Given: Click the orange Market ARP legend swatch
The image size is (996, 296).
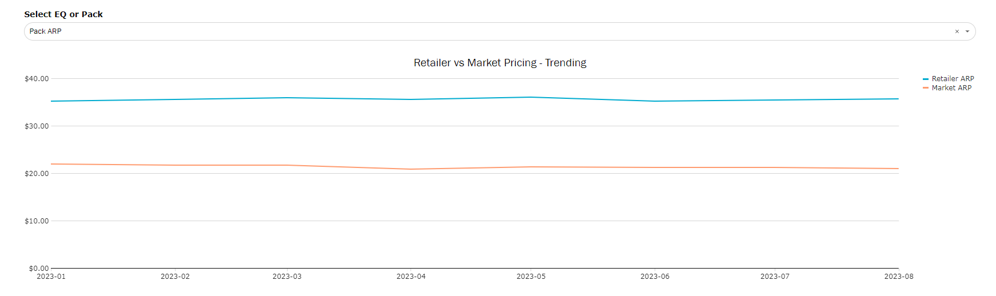Looking at the screenshot, I should point(926,88).
